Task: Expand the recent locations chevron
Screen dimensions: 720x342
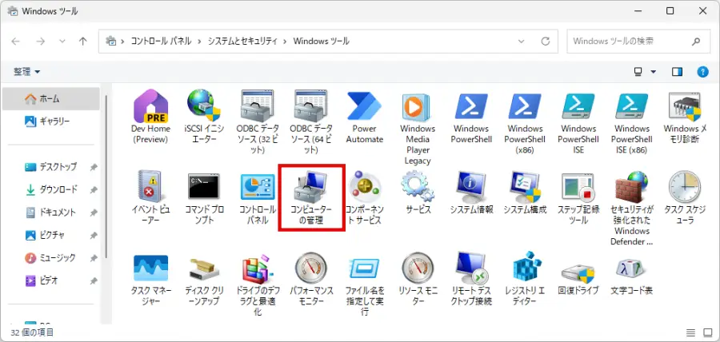Action: (62, 42)
